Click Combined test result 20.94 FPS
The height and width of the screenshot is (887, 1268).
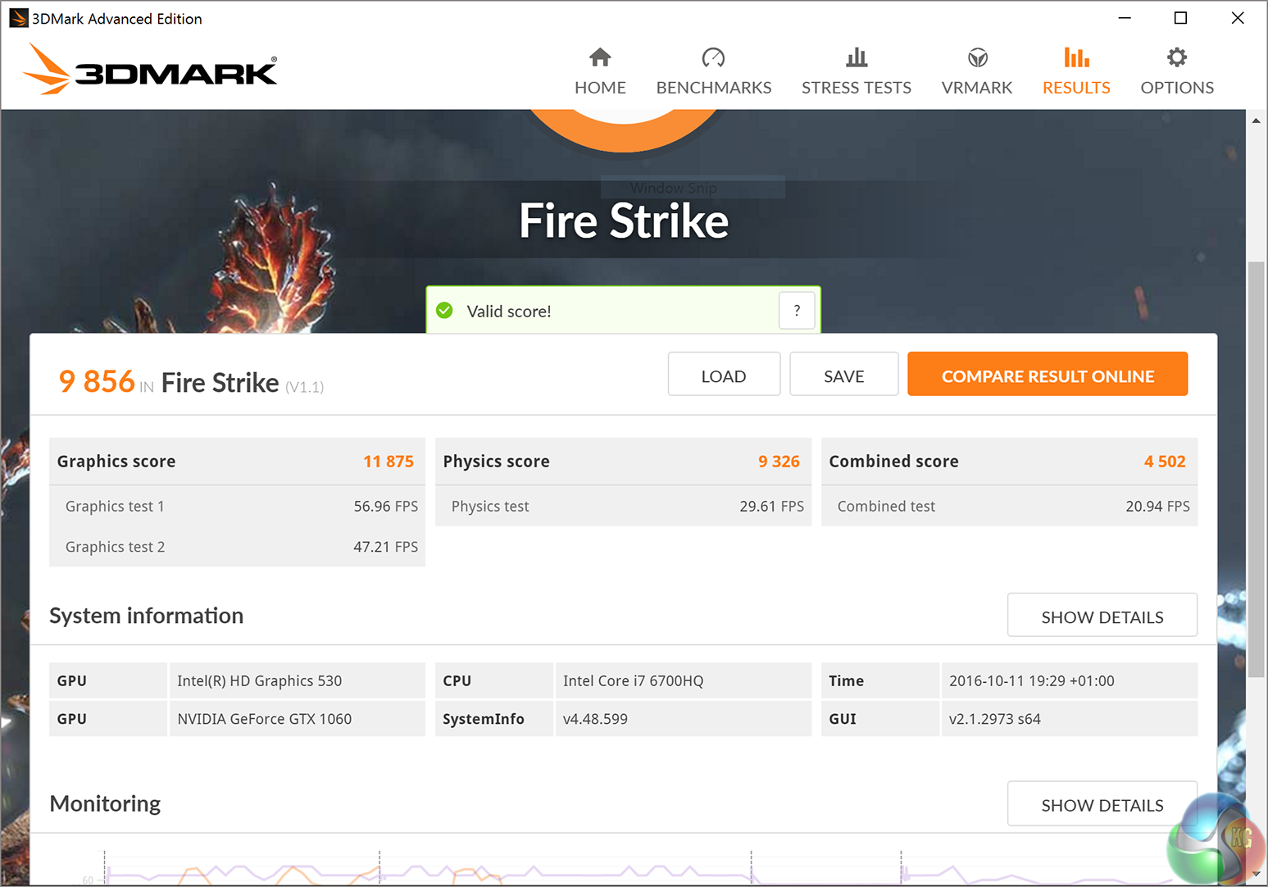click(1157, 507)
